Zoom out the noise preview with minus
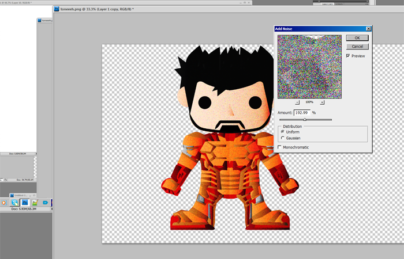 pyautogui.click(x=297, y=102)
